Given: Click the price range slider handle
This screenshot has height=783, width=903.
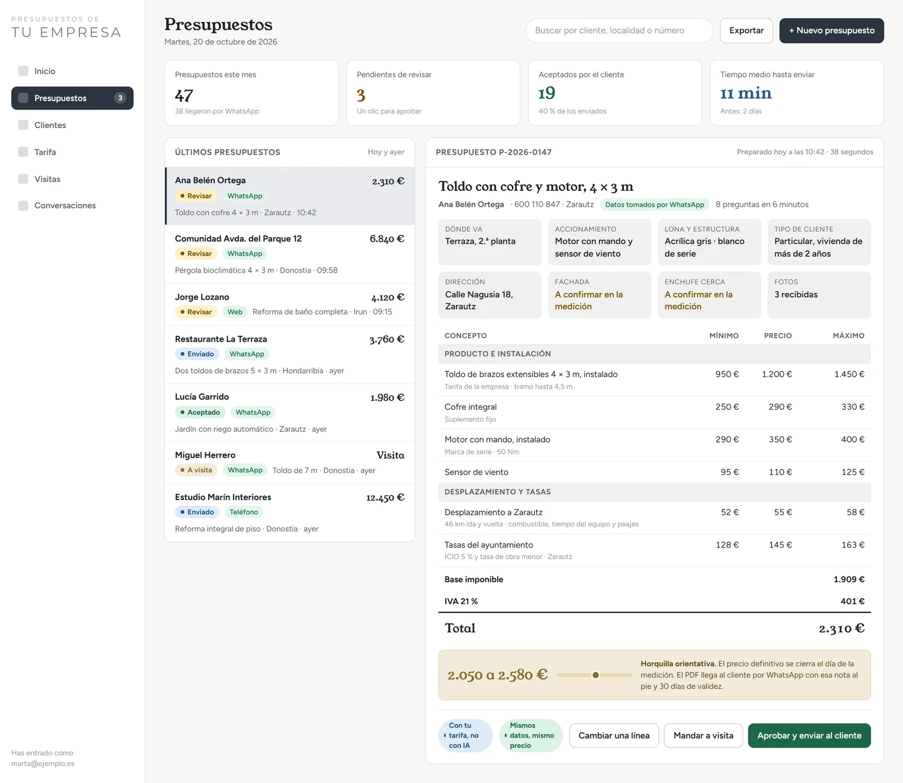Looking at the screenshot, I should tap(595, 675).
